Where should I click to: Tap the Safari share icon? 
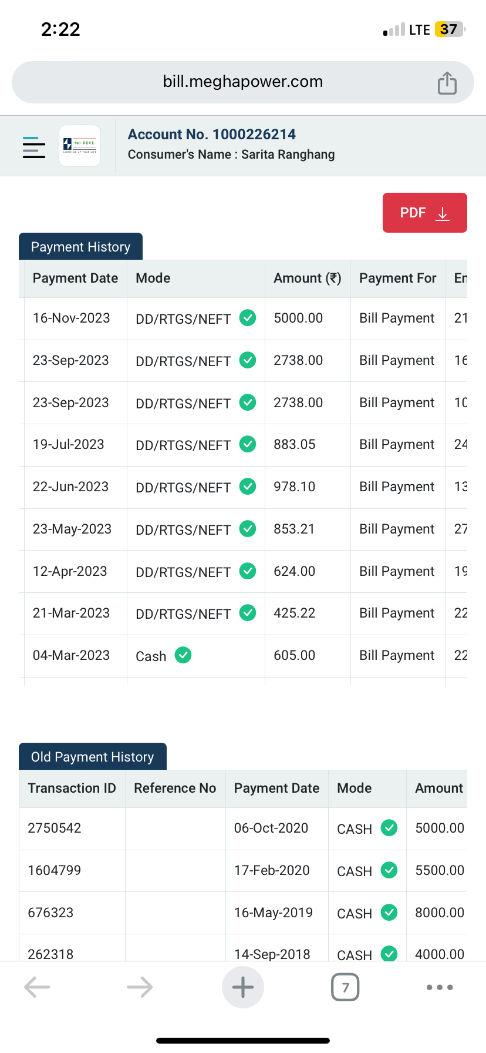click(x=447, y=83)
